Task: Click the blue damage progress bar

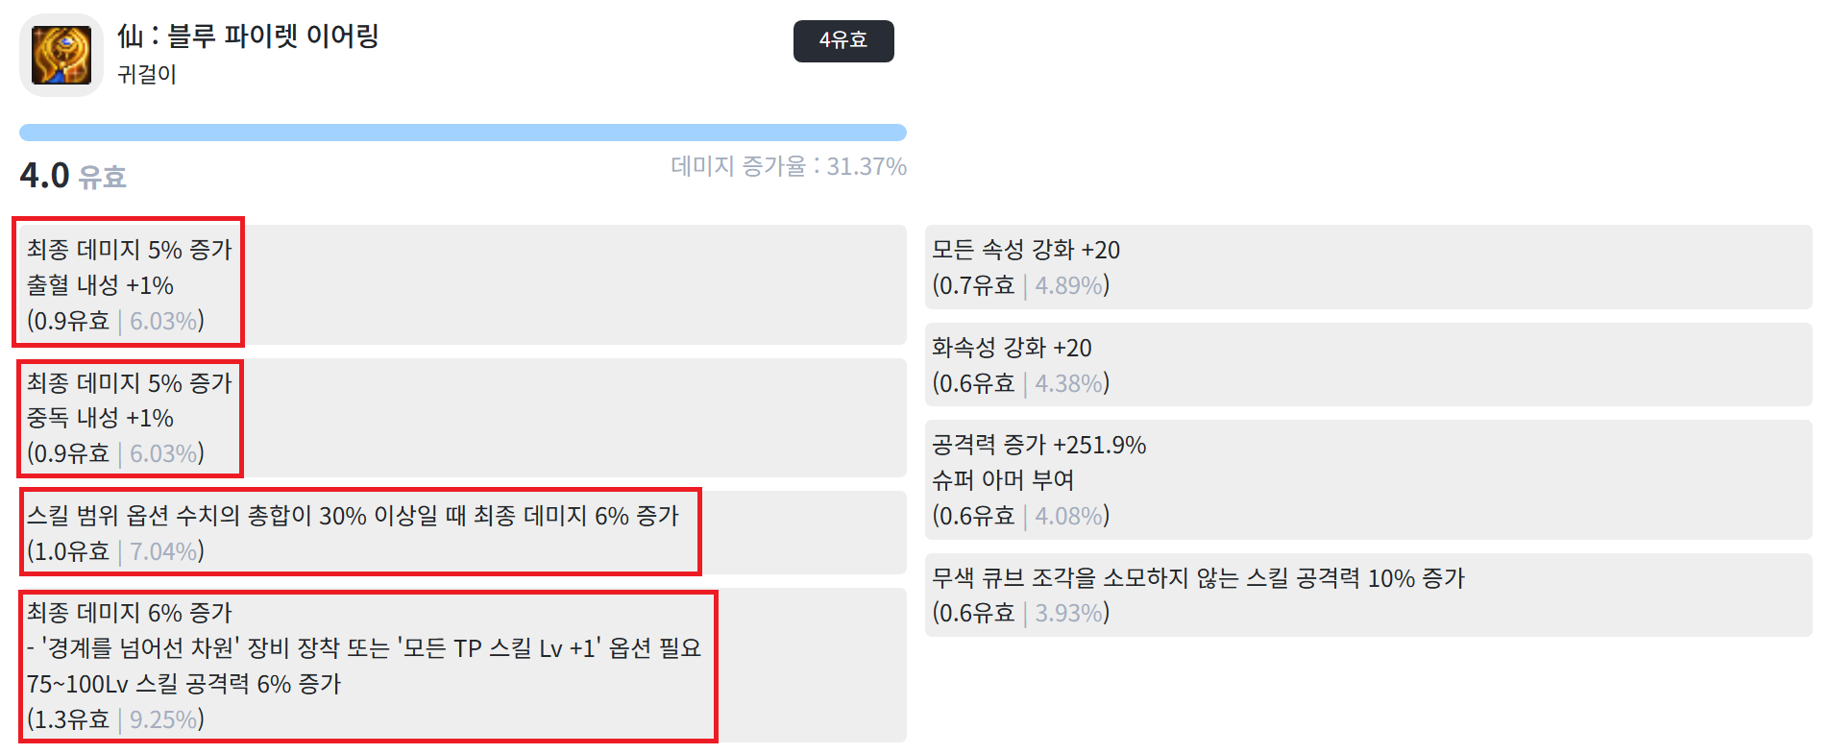Action: (463, 133)
